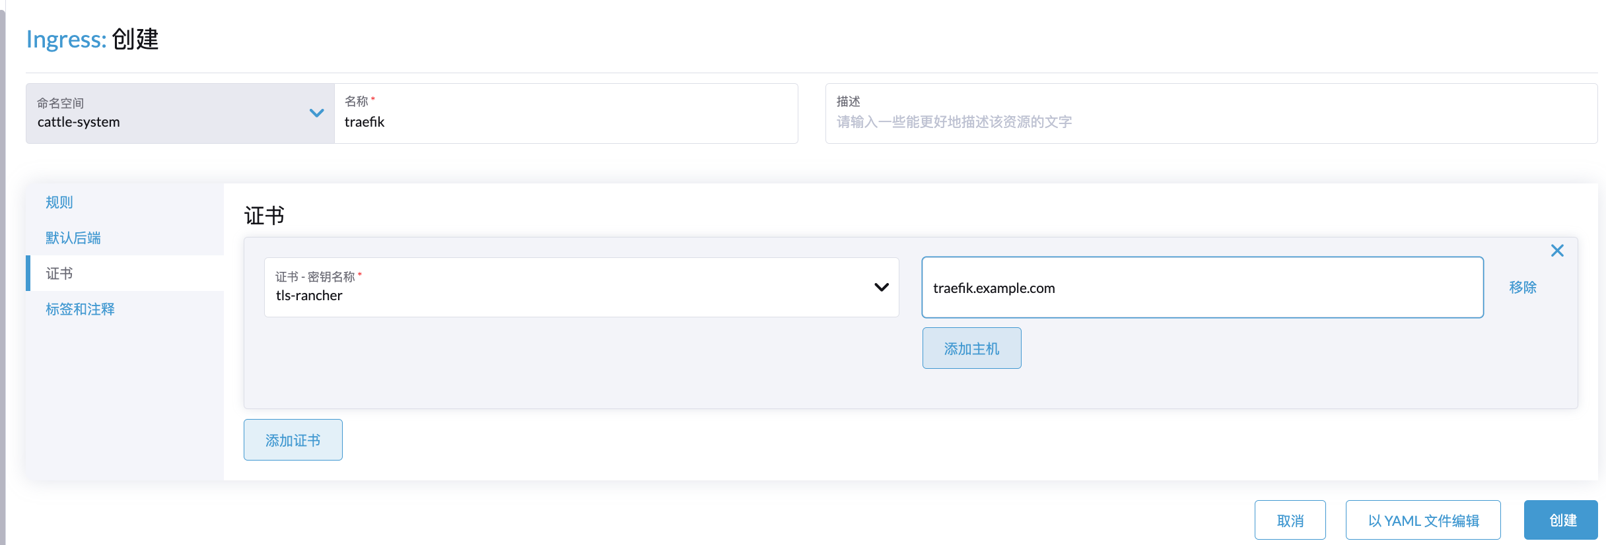Click the Ingress link in the title
The width and height of the screenshot is (1606, 545).
65,40
